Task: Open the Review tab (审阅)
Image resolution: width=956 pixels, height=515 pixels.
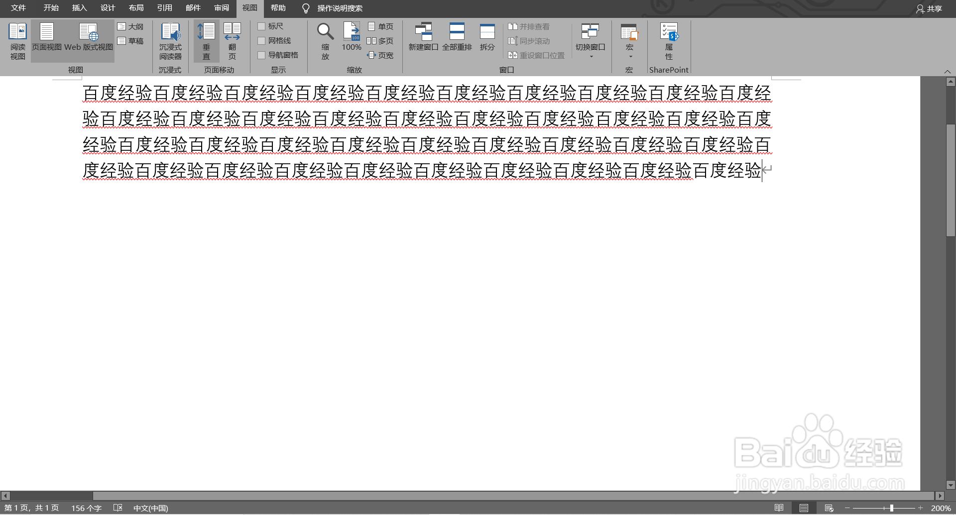Action: [222, 8]
